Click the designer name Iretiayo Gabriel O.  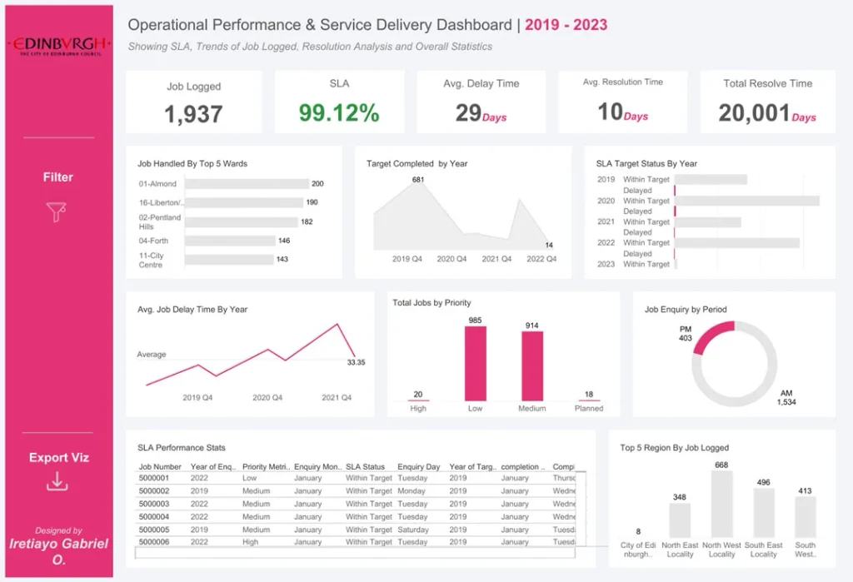[59, 551]
